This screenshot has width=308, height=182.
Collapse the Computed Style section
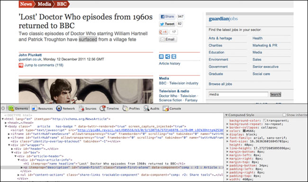(x=226, y=115)
